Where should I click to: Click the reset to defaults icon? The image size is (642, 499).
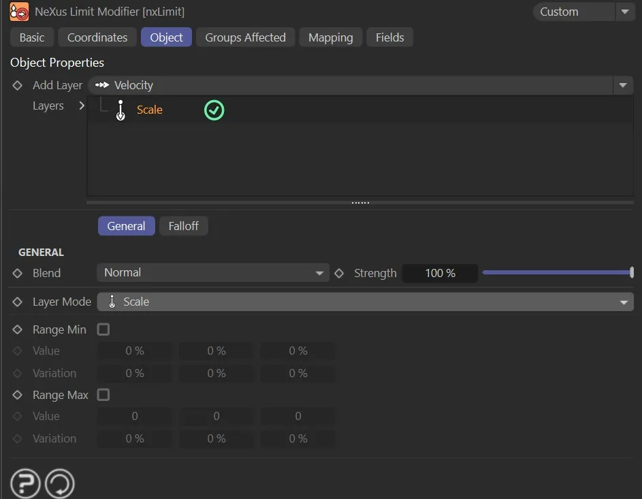(x=60, y=484)
